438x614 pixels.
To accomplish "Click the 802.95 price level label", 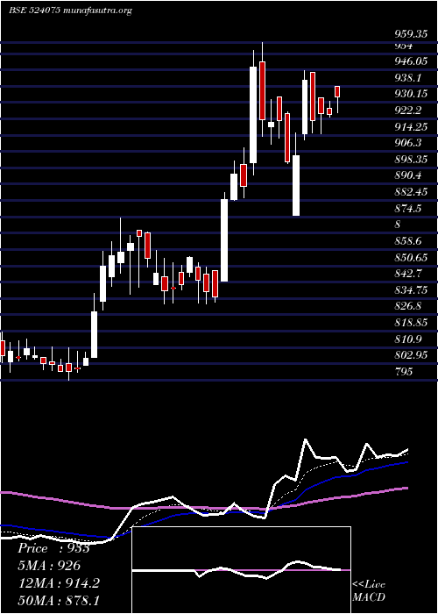I will [x=410, y=355].
